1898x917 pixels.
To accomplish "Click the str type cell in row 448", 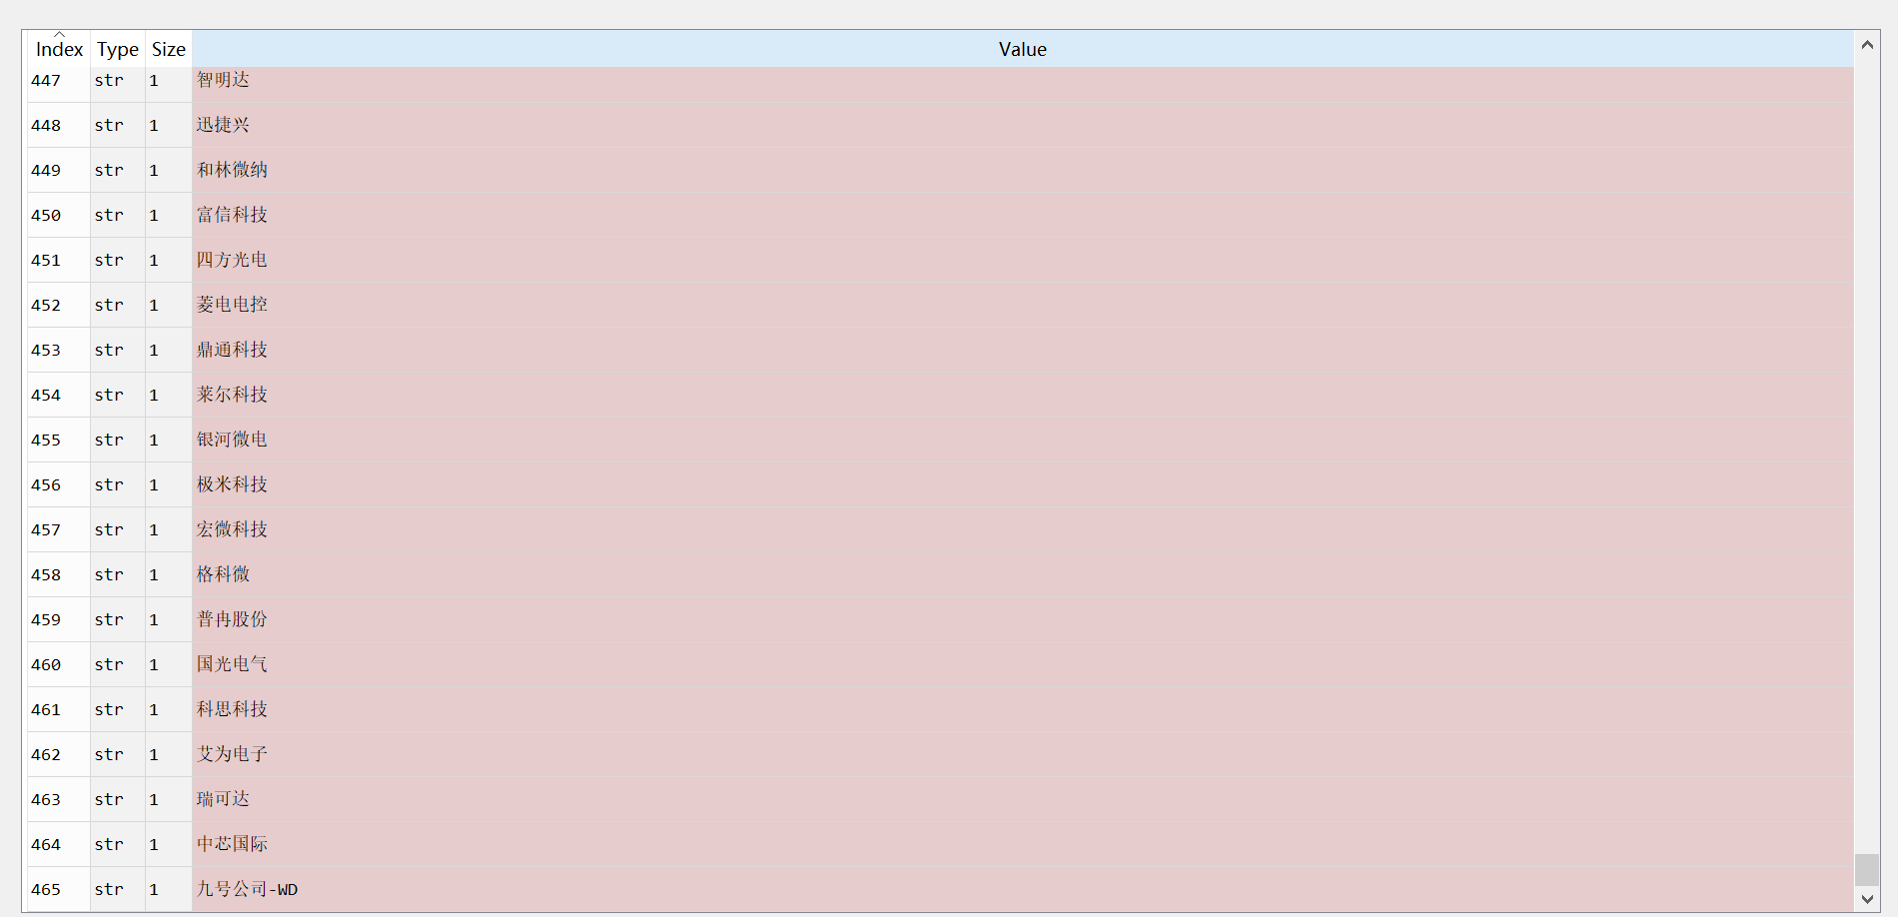I will [x=118, y=125].
